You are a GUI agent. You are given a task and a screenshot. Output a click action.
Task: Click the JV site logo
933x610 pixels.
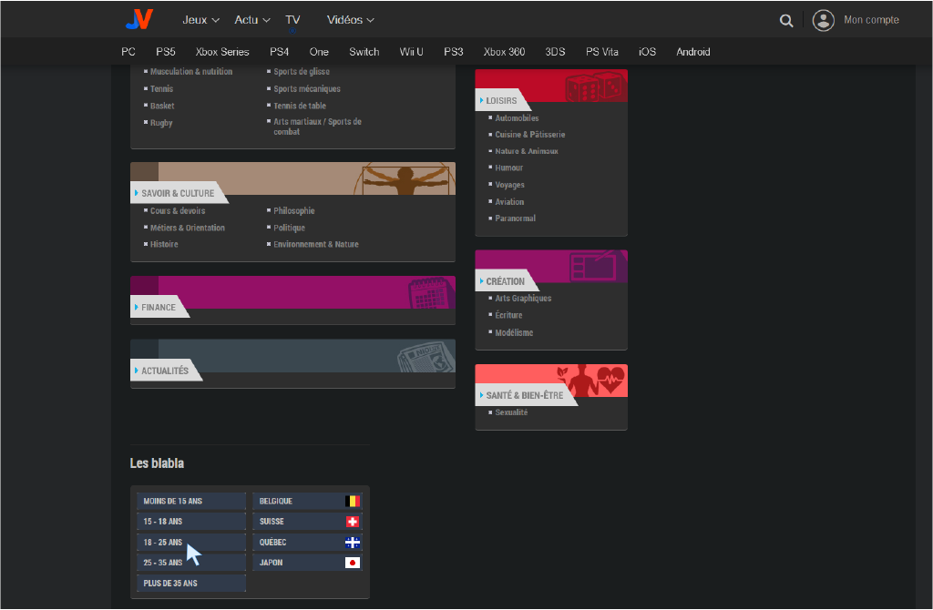tap(138, 19)
